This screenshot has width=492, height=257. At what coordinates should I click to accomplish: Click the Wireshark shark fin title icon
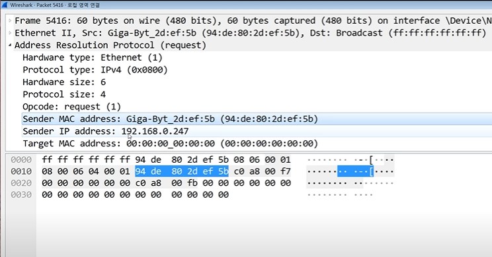5,5
